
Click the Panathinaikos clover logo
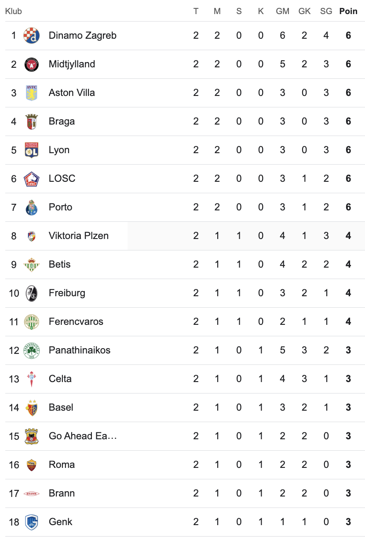31,350
